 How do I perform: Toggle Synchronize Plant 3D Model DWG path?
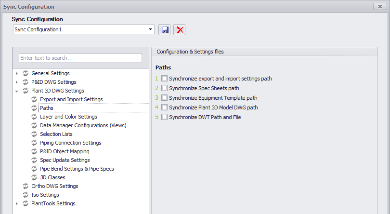tap(164, 107)
